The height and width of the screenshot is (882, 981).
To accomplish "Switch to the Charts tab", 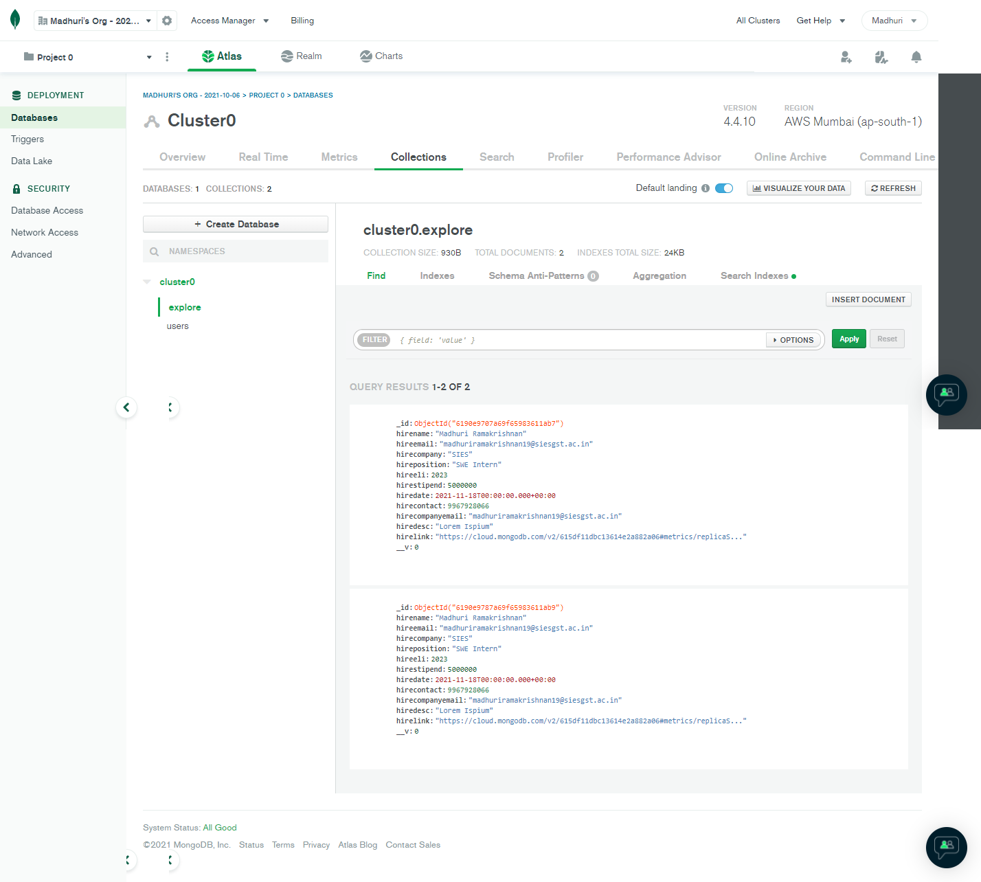I will point(381,56).
